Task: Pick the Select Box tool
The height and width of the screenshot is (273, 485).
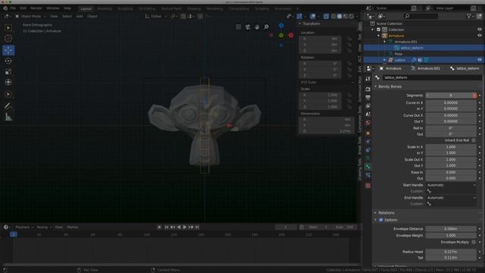Action: coord(8,27)
